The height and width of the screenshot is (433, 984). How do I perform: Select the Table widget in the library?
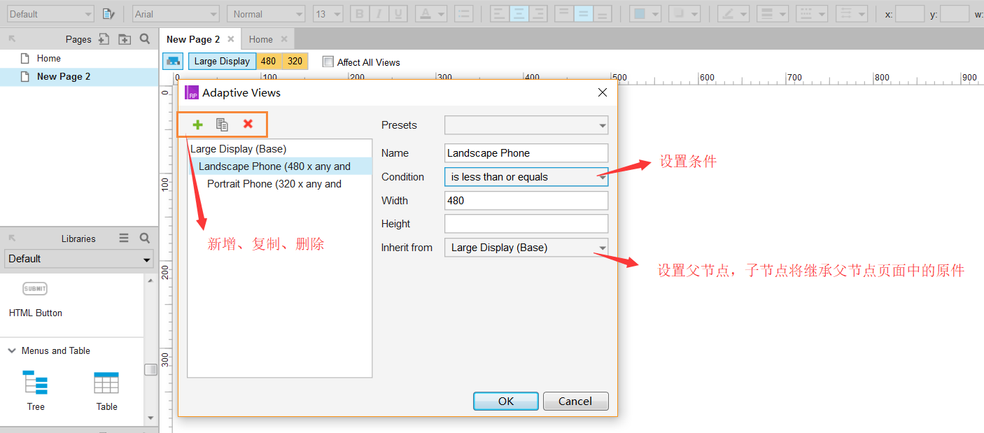(x=106, y=391)
